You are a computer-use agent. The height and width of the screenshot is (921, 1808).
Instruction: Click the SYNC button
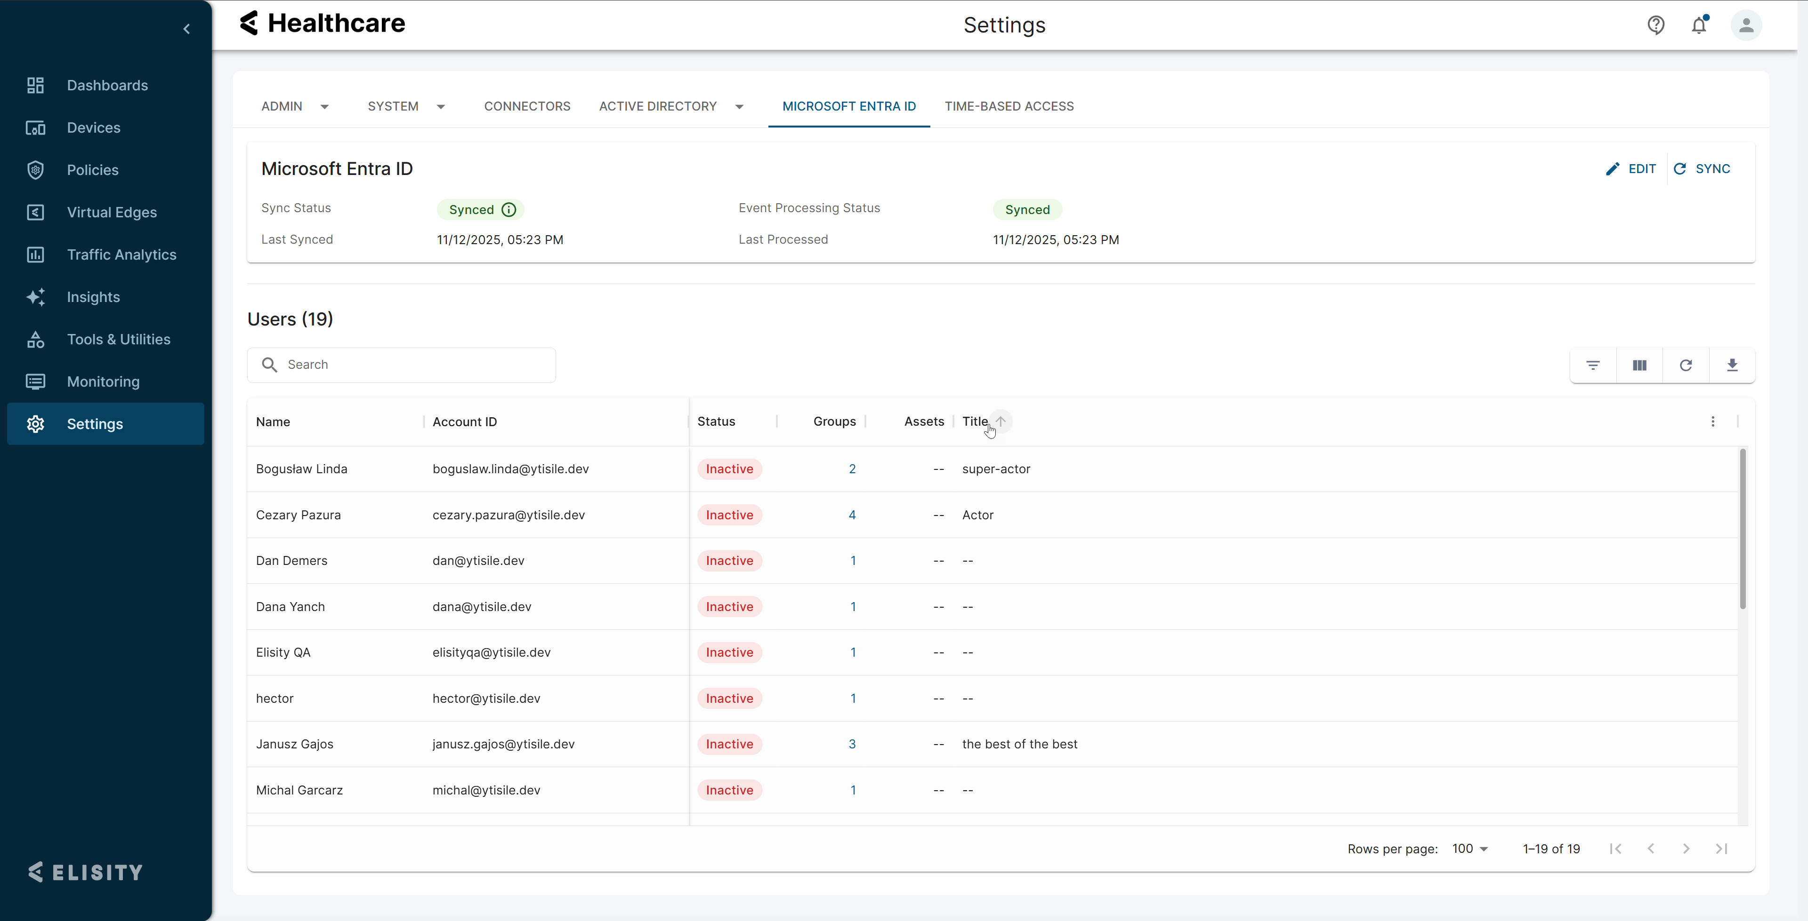(1702, 168)
